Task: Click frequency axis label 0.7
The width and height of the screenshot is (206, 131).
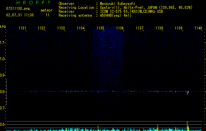Action: pyautogui.click(x=3, y=108)
